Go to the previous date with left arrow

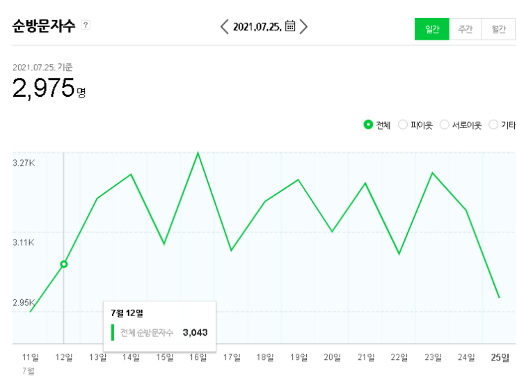pyautogui.click(x=225, y=26)
